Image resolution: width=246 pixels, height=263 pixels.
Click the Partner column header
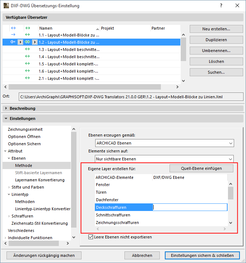166,28
